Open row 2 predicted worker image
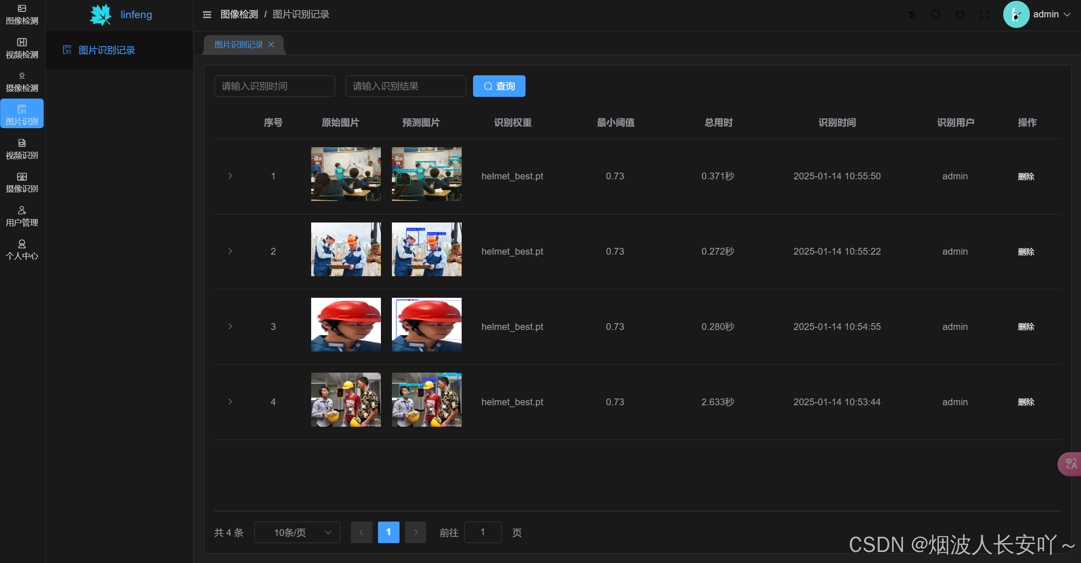1081x563 pixels. coord(427,249)
